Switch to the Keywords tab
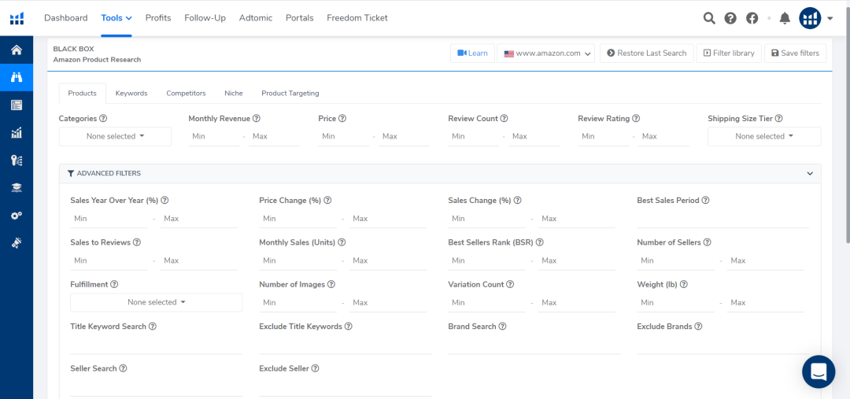Viewport: 850px width, 399px height. [x=131, y=93]
